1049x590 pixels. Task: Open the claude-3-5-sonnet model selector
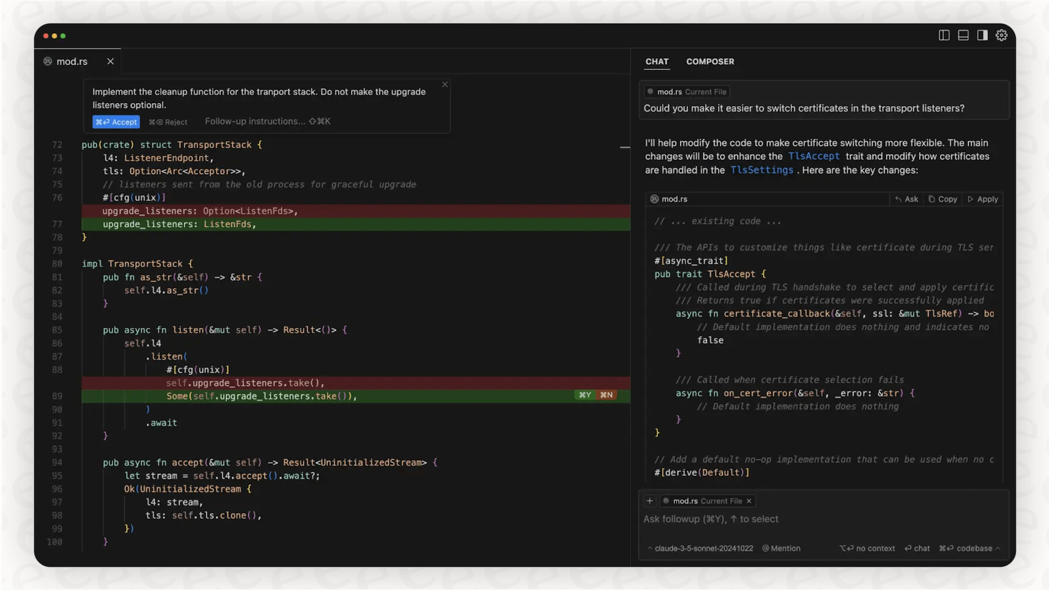tap(699, 548)
